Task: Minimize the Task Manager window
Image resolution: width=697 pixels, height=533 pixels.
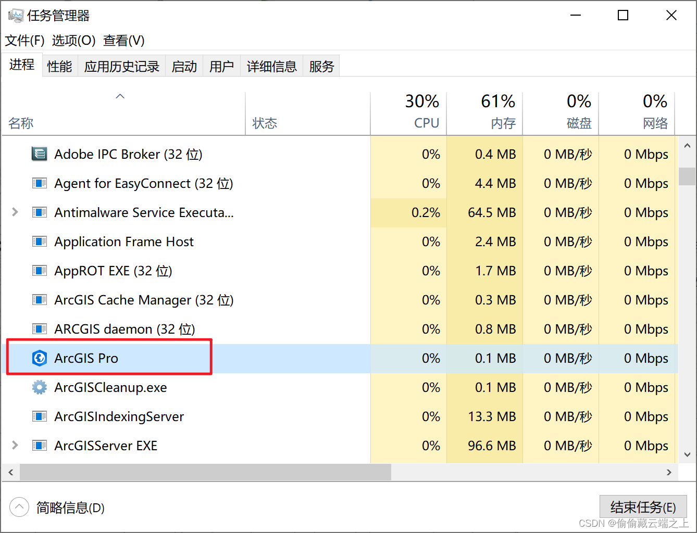Action: click(576, 16)
